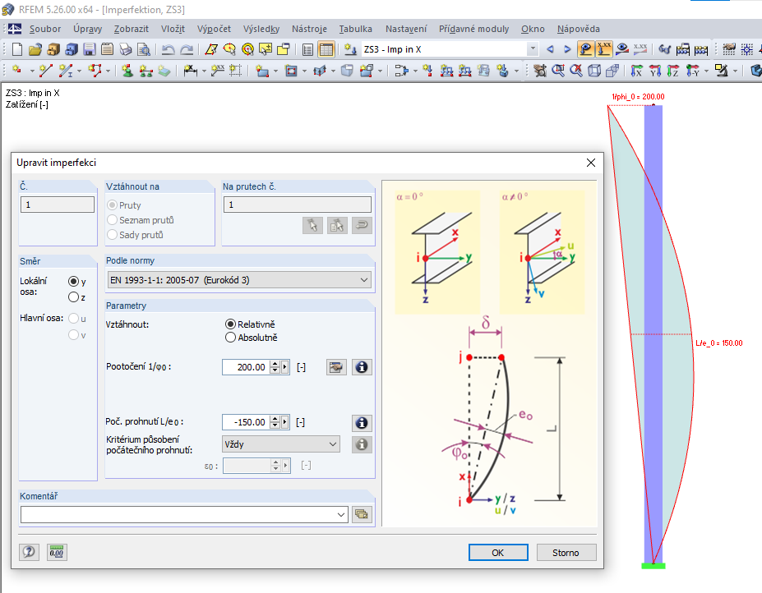Toggle show load values x.xx icon
The height and width of the screenshot is (593, 762).
604,49
